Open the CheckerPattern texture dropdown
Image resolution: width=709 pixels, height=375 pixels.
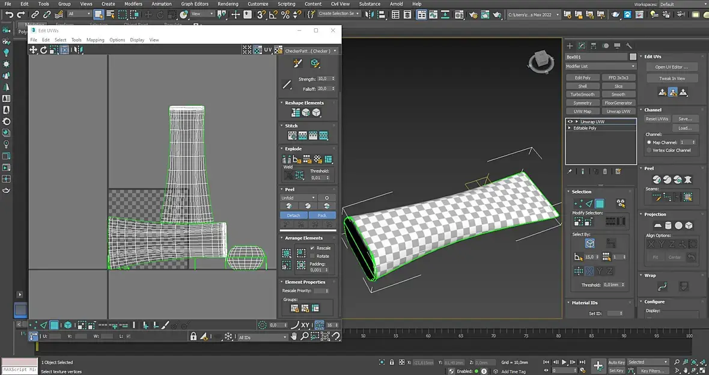(x=311, y=50)
